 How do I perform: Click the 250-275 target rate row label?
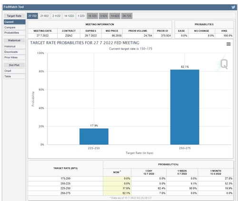(x=65, y=193)
